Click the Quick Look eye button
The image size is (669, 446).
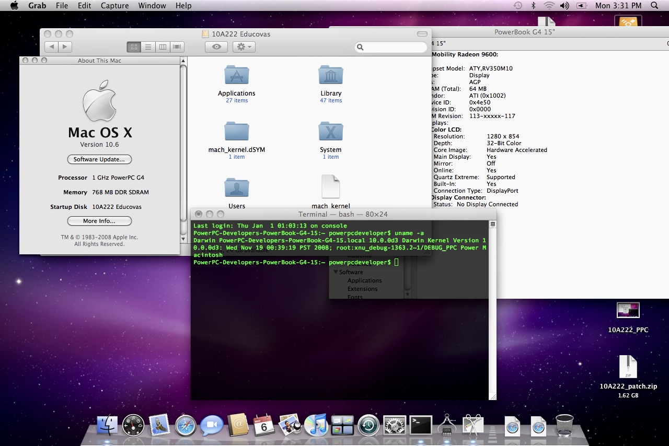pyautogui.click(x=216, y=47)
